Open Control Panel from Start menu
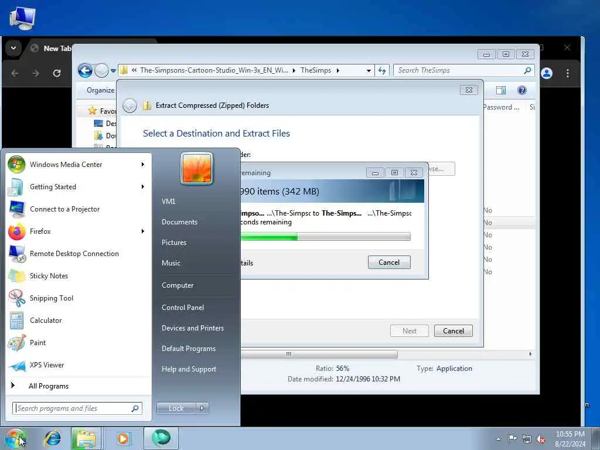This screenshot has width=600, height=450. [183, 308]
